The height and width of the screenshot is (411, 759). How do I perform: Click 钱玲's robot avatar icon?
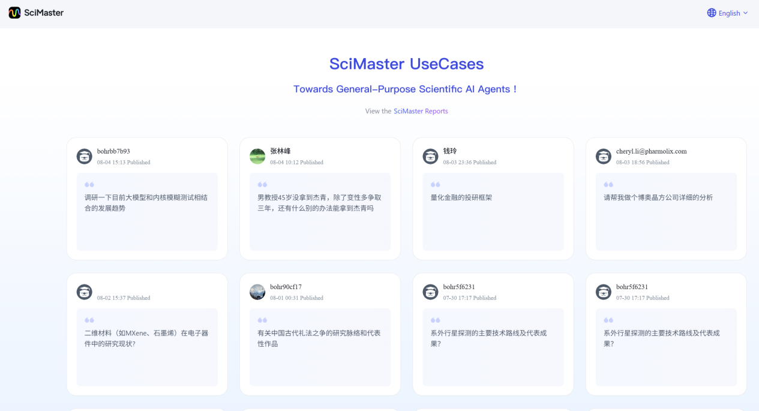(x=430, y=156)
